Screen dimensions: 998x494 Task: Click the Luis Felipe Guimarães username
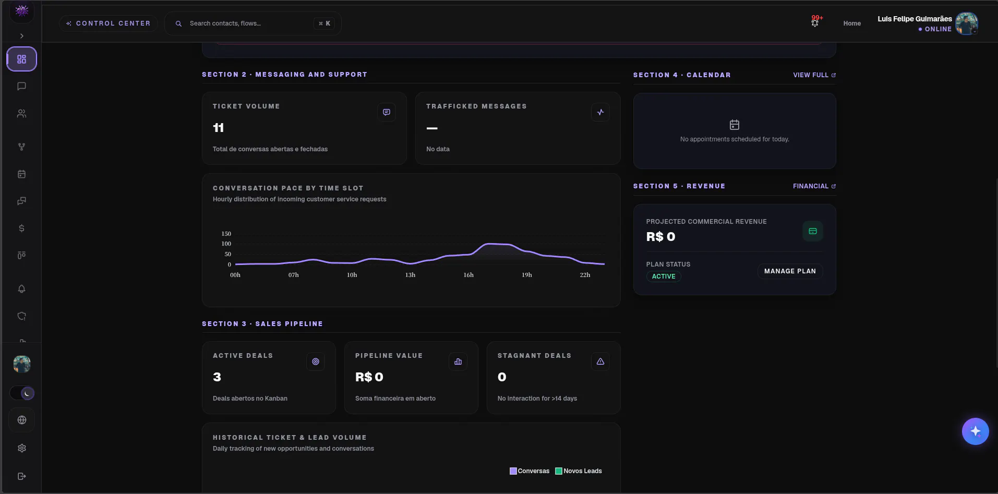915,19
